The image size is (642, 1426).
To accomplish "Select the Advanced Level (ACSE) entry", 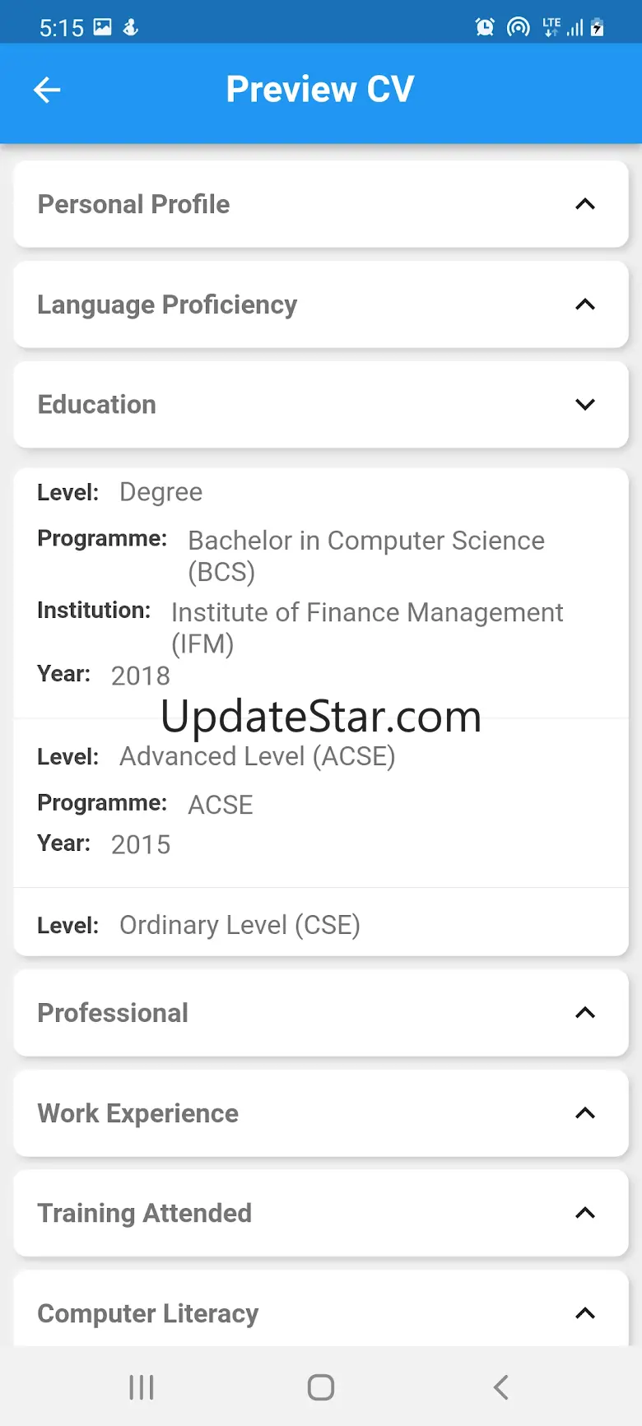I will click(x=257, y=756).
